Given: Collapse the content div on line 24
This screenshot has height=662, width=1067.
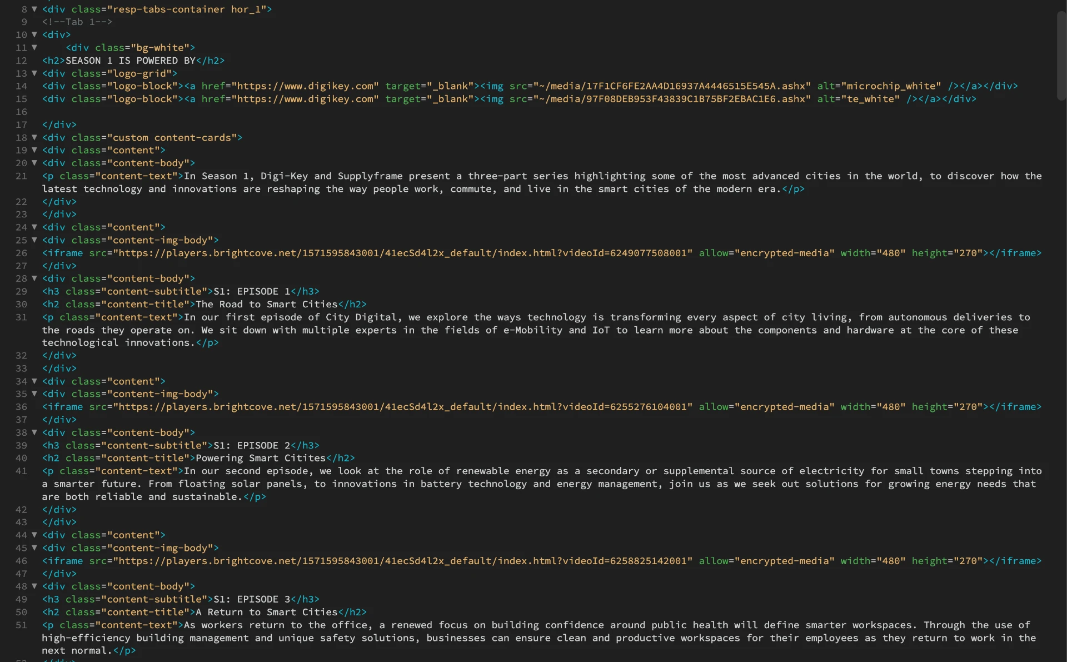Looking at the screenshot, I should pyautogui.click(x=34, y=227).
